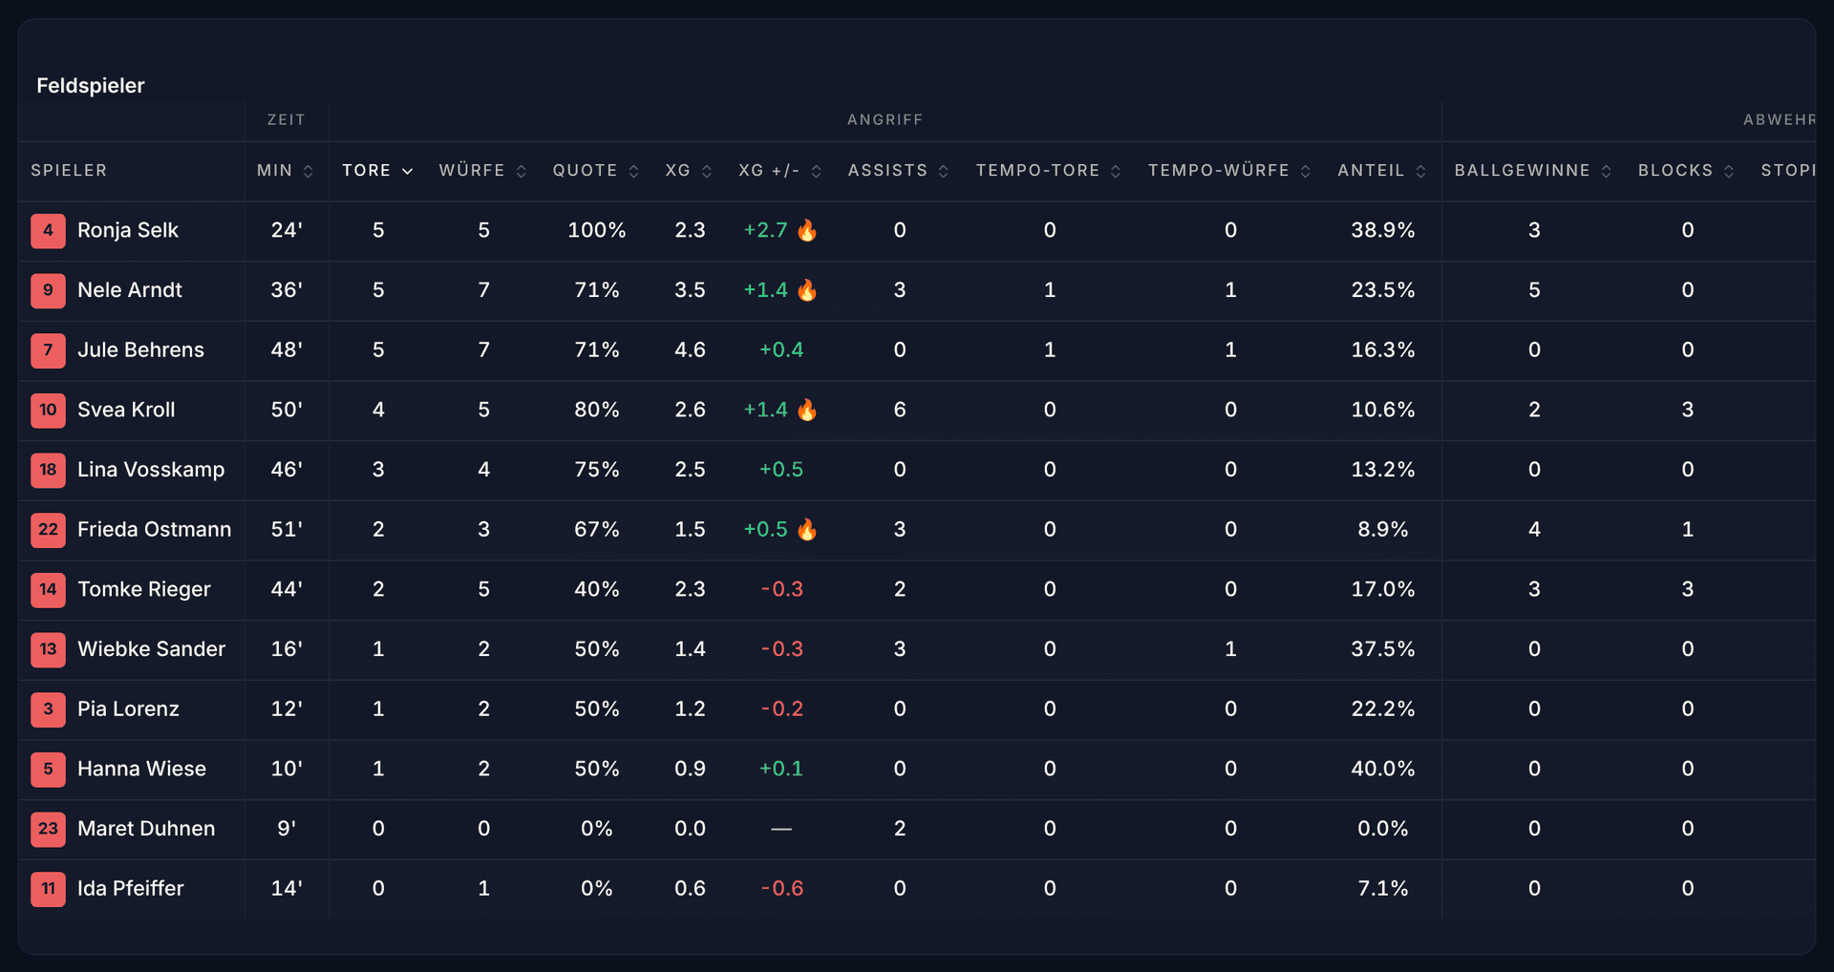Click Tomke Rieger's number 14 badge

point(48,589)
